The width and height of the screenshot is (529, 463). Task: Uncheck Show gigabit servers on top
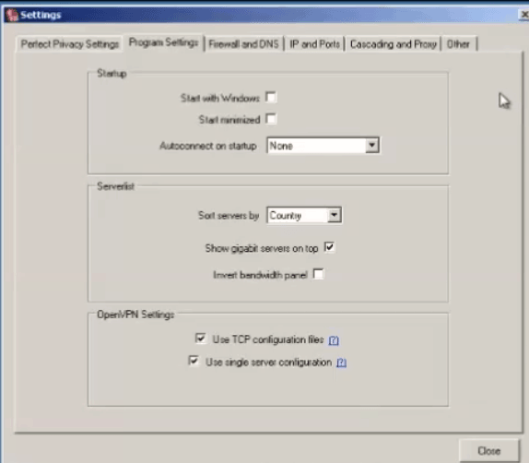click(329, 247)
